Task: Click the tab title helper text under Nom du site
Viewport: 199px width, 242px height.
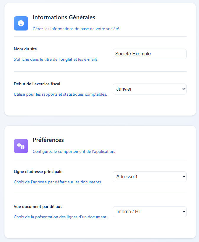Action: (54, 59)
